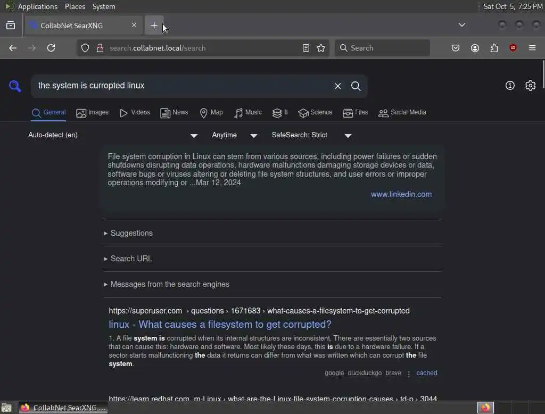
Task: Click the learn.redhat.com result URL
Action: pyautogui.click(x=272, y=399)
